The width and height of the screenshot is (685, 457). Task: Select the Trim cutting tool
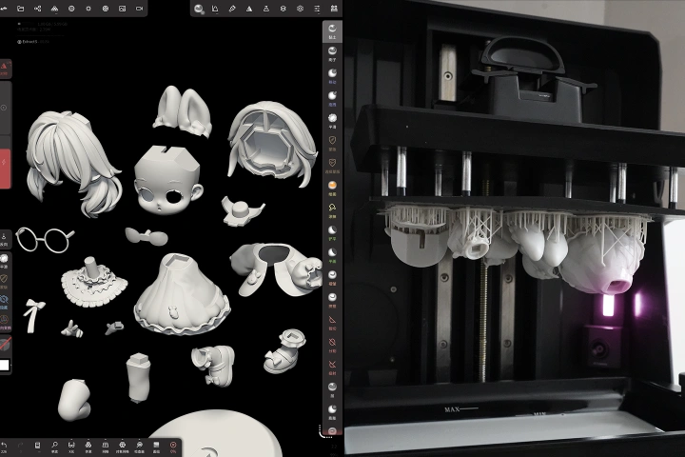coord(332,323)
